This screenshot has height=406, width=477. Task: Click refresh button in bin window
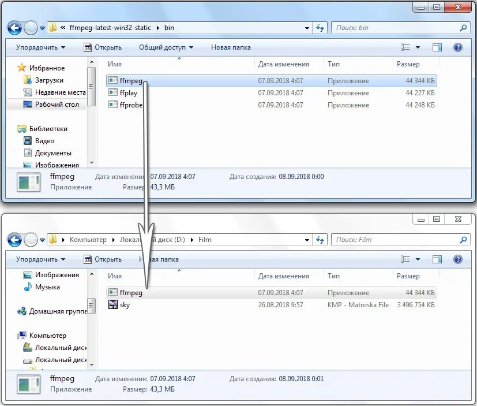[x=320, y=28]
